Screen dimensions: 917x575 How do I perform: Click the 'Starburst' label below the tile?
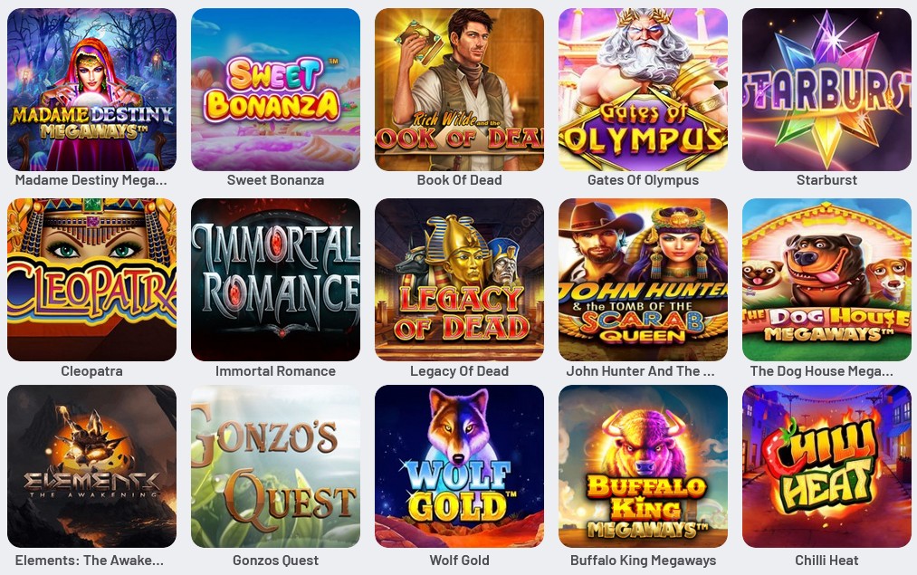[x=826, y=180]
